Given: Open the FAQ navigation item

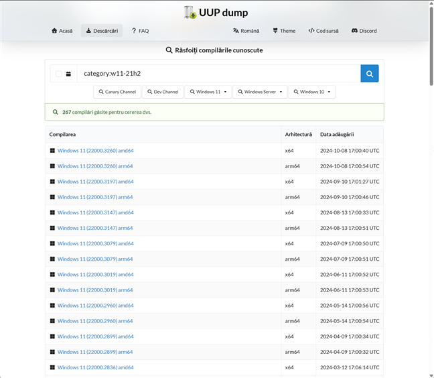Looking at the screenshot, I should tap(140, 31).
